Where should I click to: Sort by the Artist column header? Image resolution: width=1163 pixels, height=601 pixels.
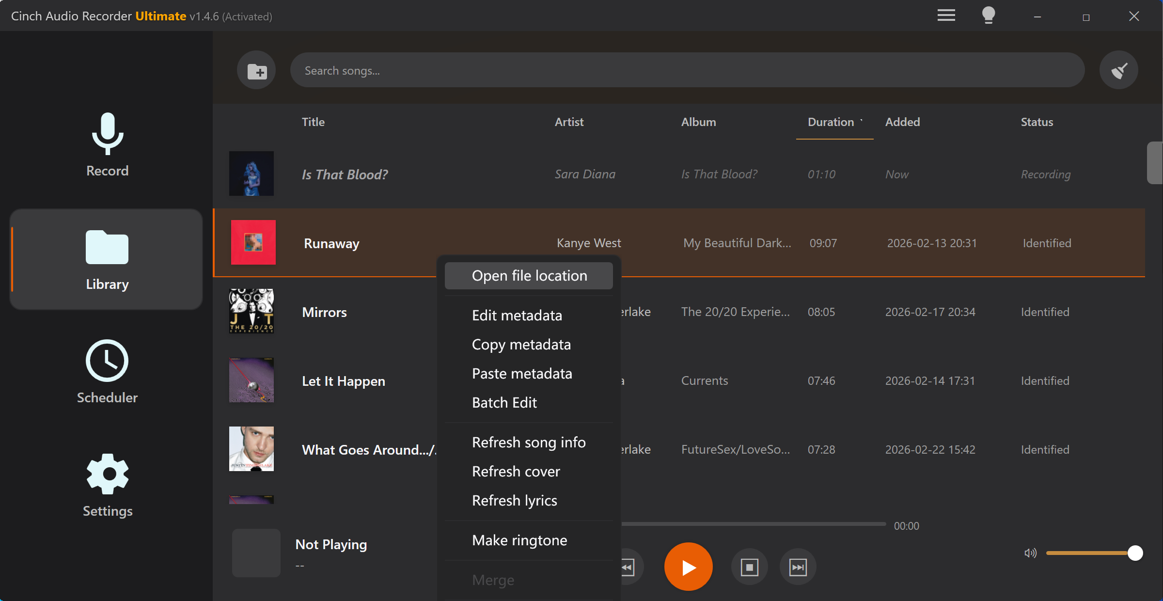coord(569,122)
